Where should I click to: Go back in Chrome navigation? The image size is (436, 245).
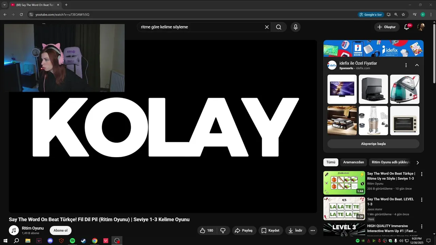click(5, 15)
